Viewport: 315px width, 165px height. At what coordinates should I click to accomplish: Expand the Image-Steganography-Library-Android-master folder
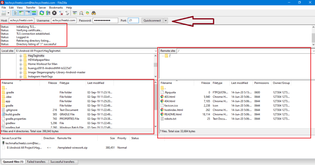(x=21, y=73)
